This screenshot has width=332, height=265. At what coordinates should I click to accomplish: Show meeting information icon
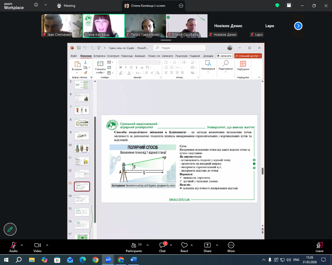(x=36, y=5)
